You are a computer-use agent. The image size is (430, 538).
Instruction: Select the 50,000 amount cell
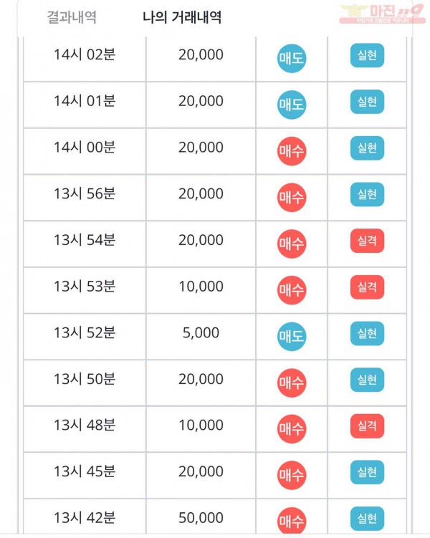pos(201,517)
